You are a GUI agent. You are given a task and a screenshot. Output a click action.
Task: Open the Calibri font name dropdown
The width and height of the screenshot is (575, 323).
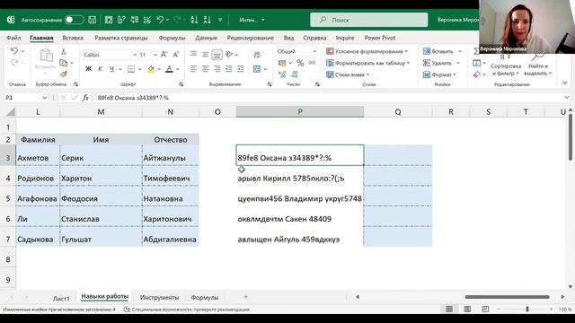coord(135,55)
